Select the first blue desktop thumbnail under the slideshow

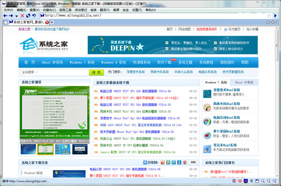tap(28, 149)
